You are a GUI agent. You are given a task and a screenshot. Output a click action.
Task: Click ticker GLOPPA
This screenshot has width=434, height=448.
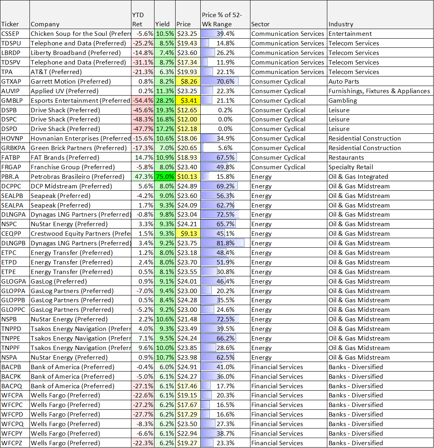pyautogui.click(x=15, y=291)
